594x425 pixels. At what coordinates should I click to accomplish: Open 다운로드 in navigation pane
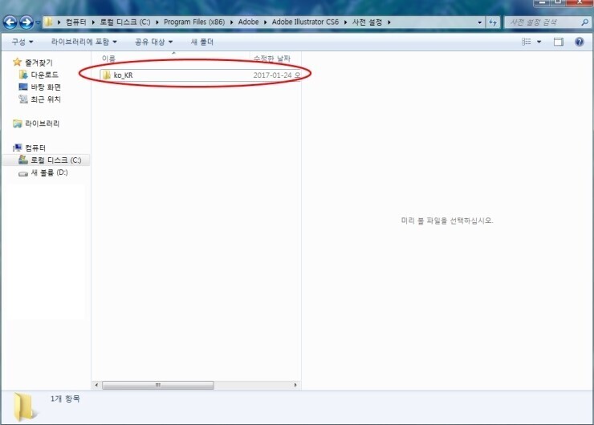44,75
